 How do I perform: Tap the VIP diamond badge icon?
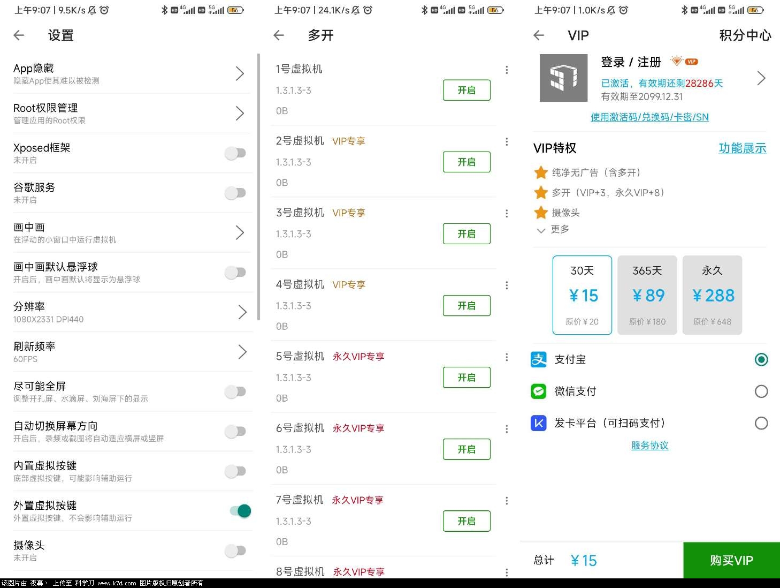click(677, 61)
